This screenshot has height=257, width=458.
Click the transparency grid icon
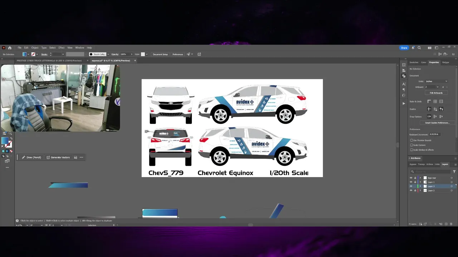pyautogui.click(x=441, y=101)
